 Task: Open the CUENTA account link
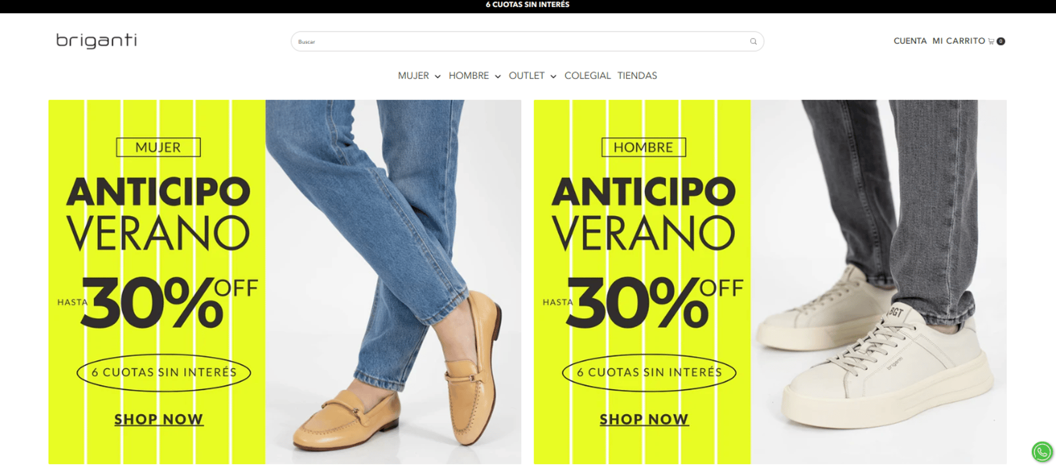click(x=910, y=41)
